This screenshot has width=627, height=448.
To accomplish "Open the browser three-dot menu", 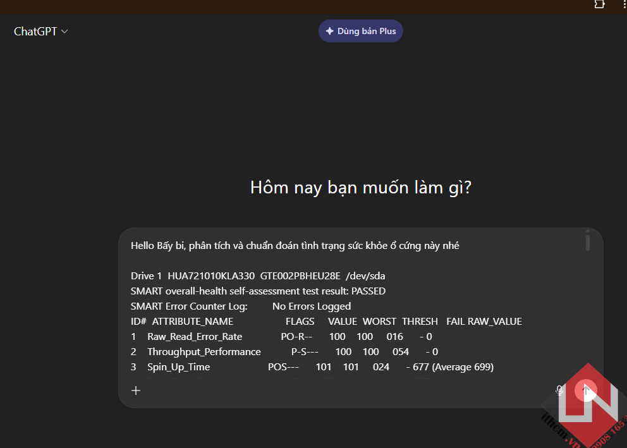I will click(623, 4).
